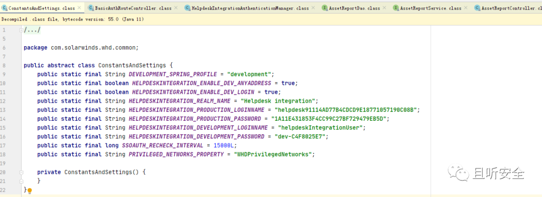Click the interface icon on AssetReportService.class tab
Image resolution: width=542 pixels, height=197 pixels.
(396, 8)
